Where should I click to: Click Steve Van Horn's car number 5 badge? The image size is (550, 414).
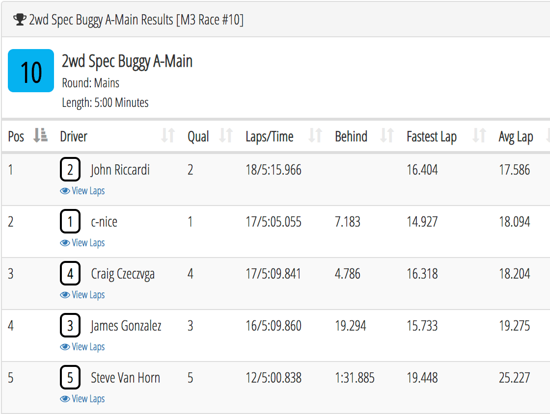70,378
